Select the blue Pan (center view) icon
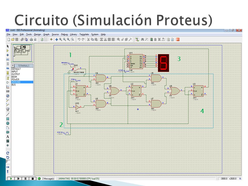The width and height of the screenshot is (248, 186). (x=57, y=39)
